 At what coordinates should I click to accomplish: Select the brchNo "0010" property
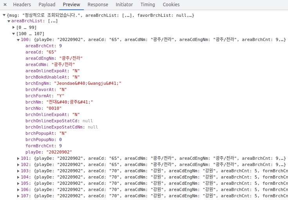pyautogui.click(x=43, y=108)
